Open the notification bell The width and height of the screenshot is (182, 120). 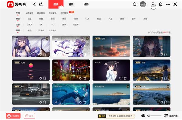[161, 5]
